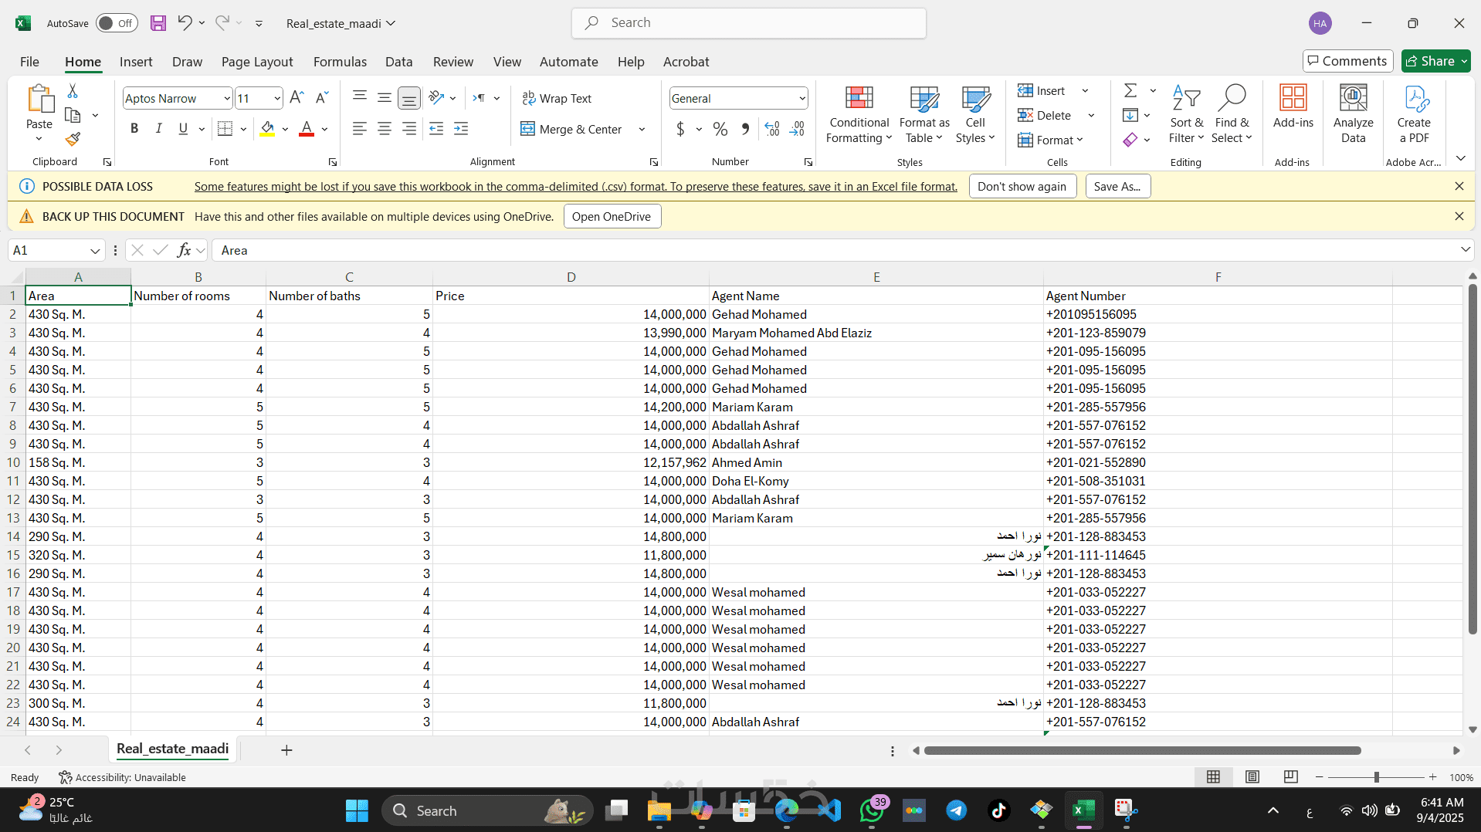1481x832 pixels.
Task: Click the Cut scissors icon
Action: pyautogui.click(x=73, y=91)
